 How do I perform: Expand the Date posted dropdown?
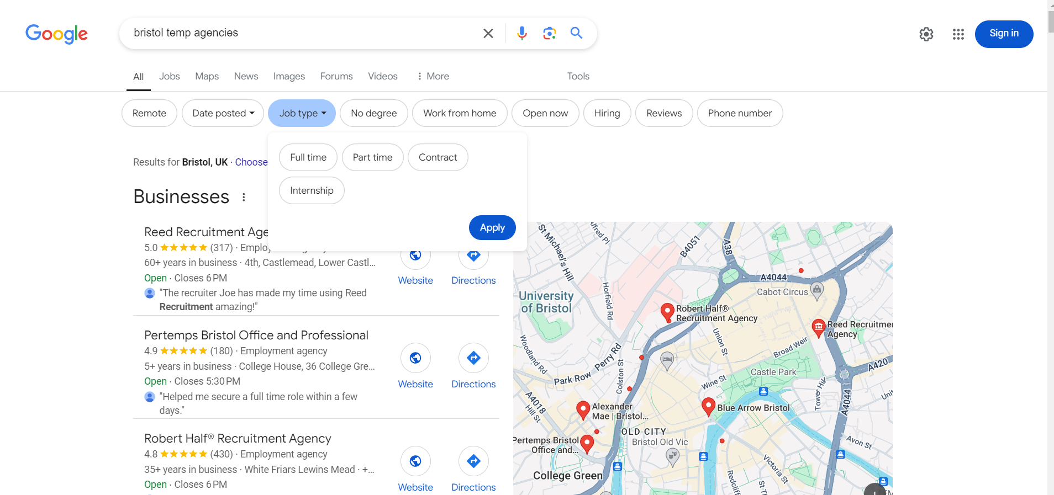pos(223,113)
